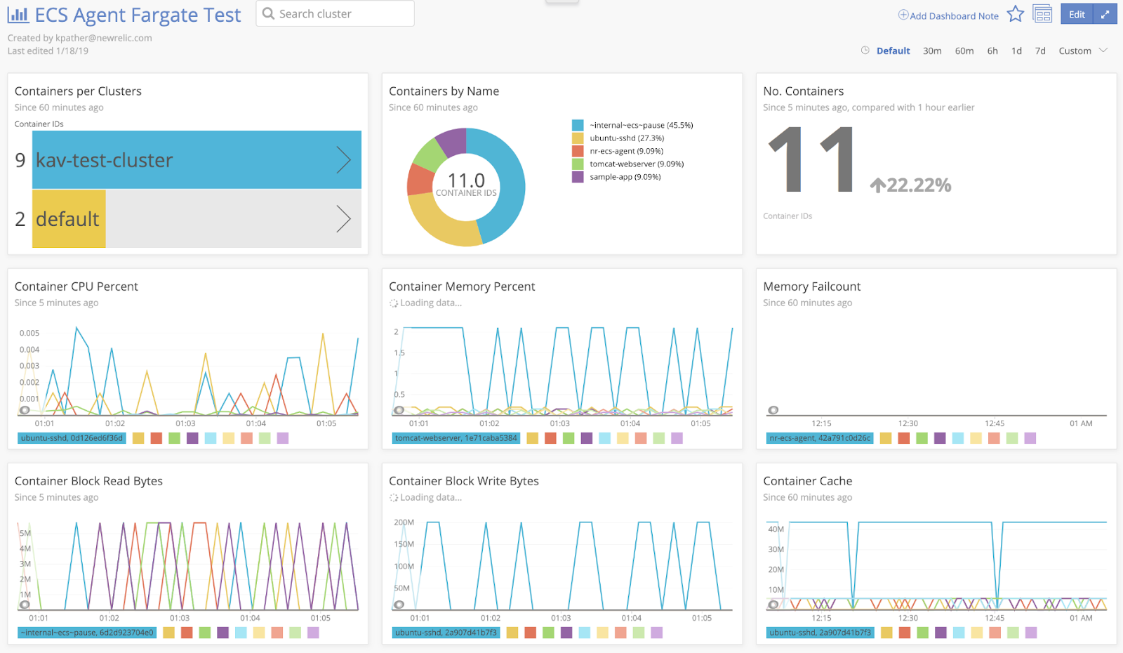Select the 30m time range
The image size is (1123, 653).
pos(932,51)
